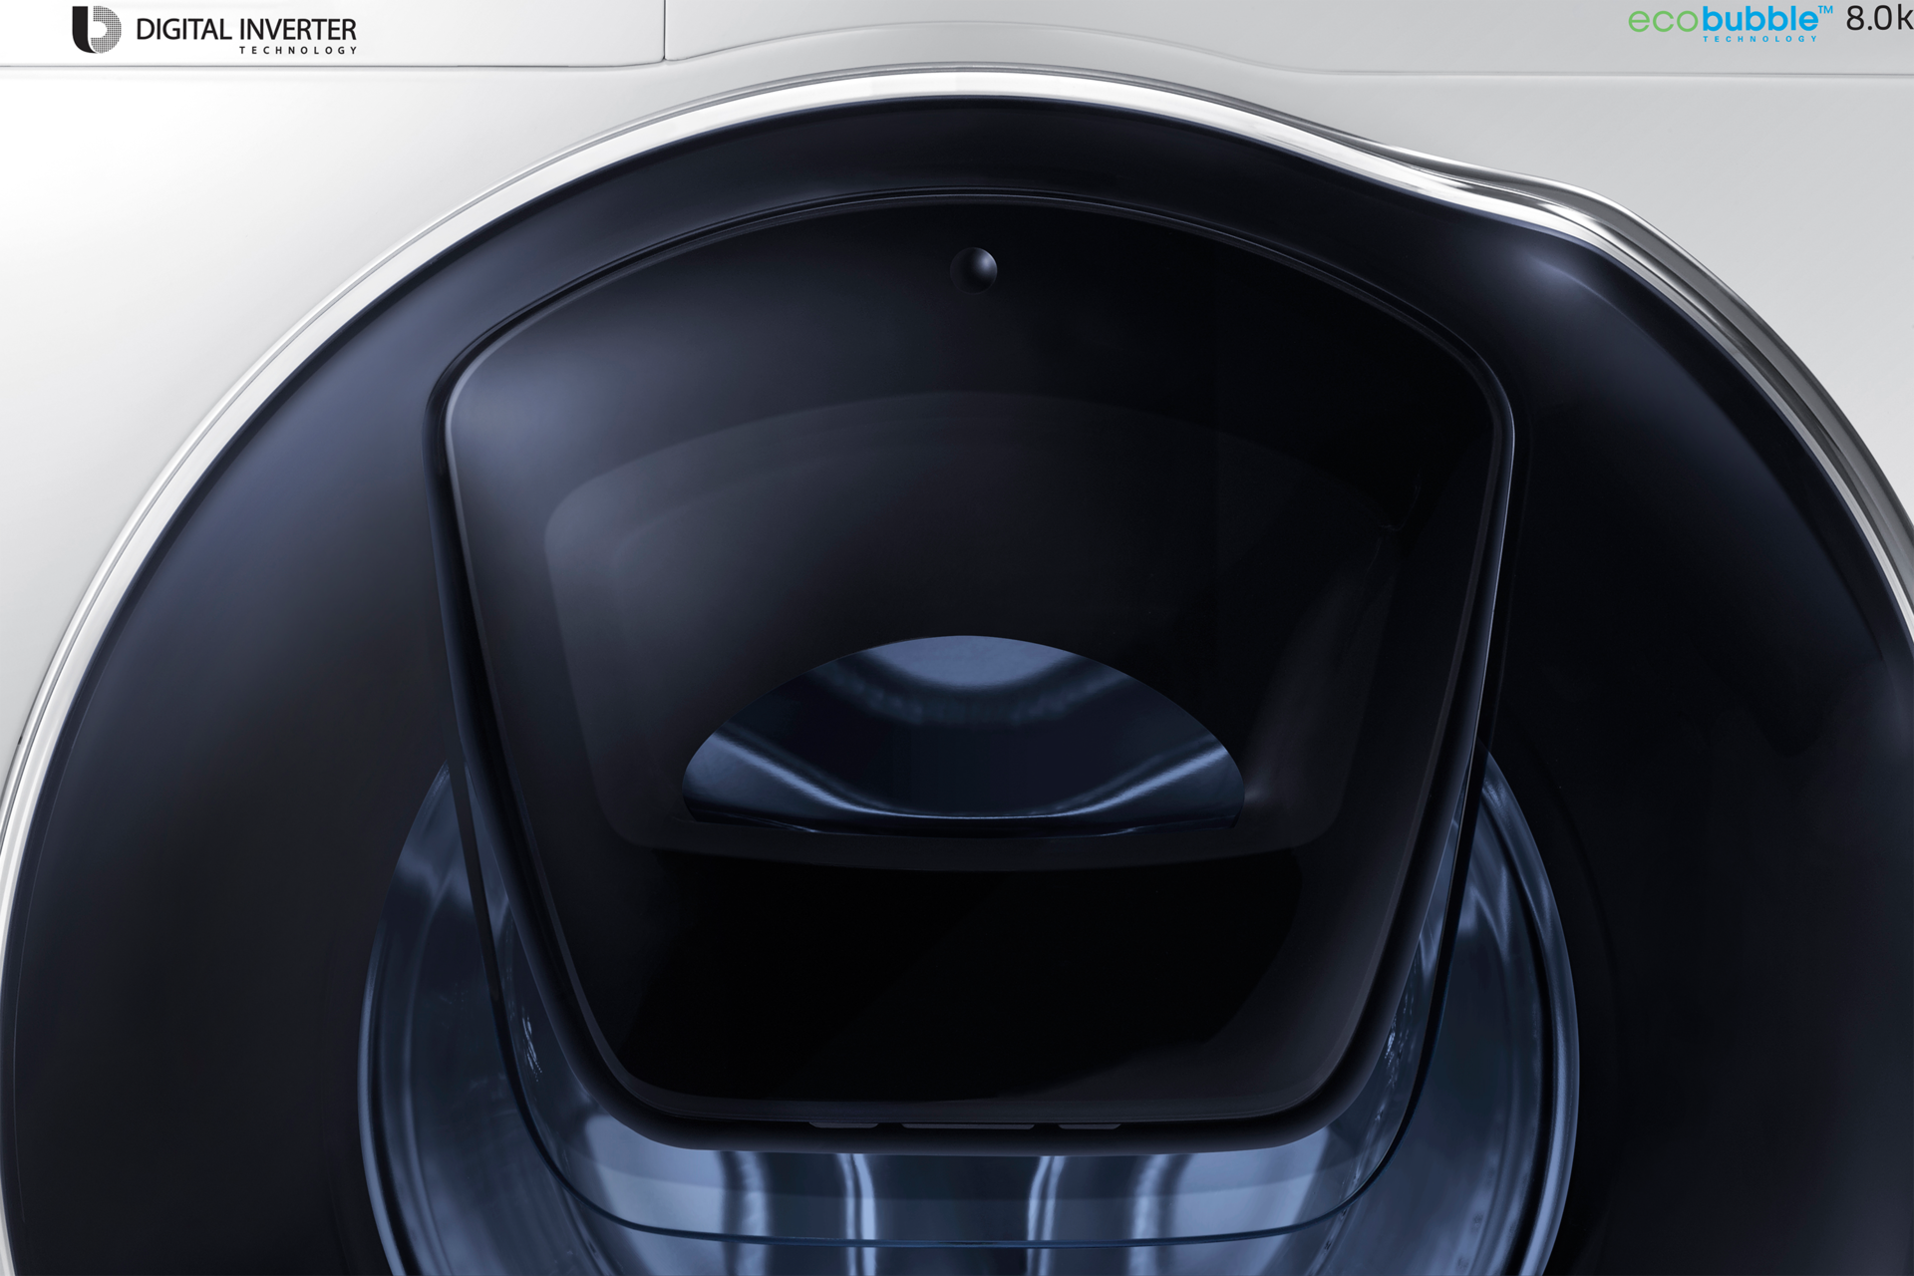Click the center tab under the AddWash door
The width and height of the screenshot is (1914, 1276).
click(x=967, y=1126)
